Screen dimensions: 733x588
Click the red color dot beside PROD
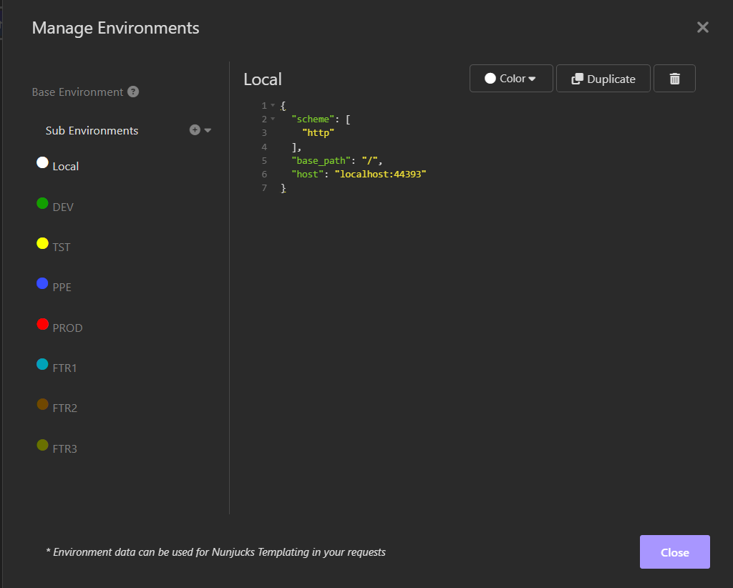click(x=42, y=323)
